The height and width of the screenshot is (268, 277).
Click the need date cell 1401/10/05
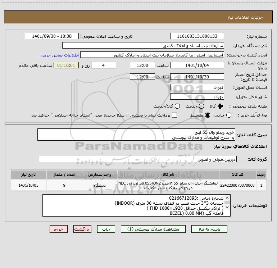coord(28,185)
